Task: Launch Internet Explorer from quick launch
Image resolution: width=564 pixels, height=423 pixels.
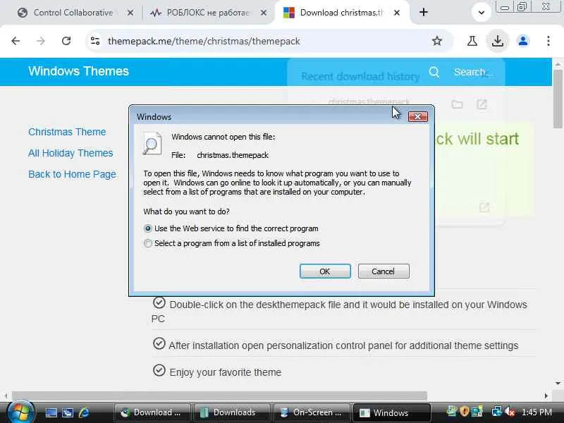Action: click(84, 412)
